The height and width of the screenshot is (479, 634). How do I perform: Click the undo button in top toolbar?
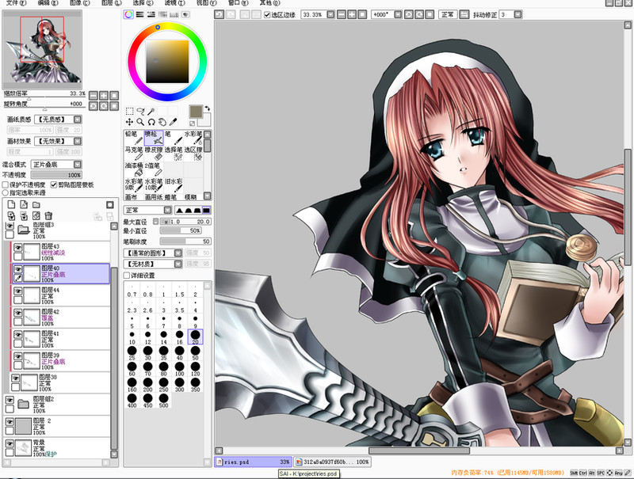point(220,14)
